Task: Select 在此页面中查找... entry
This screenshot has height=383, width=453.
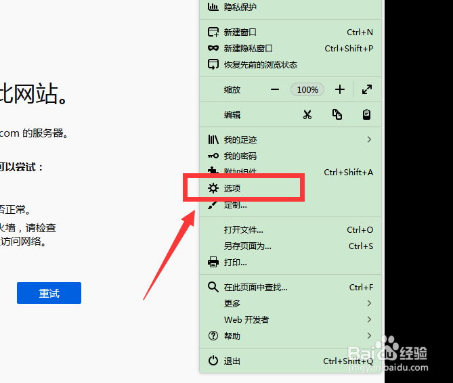Action: (290, 287)
